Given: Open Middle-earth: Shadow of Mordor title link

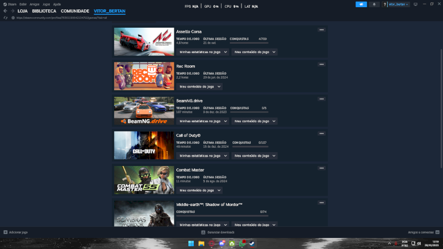Looking at the screenshot, I should pos(209,205).
